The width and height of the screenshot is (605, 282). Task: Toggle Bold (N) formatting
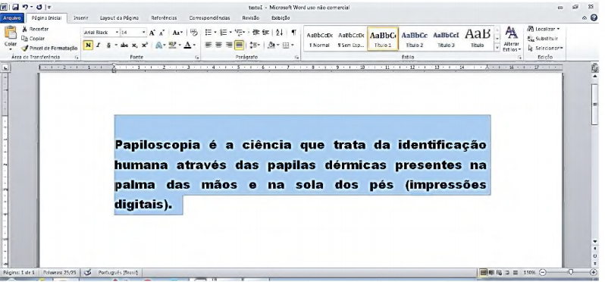pyautogui.click(x=89, y=45)
